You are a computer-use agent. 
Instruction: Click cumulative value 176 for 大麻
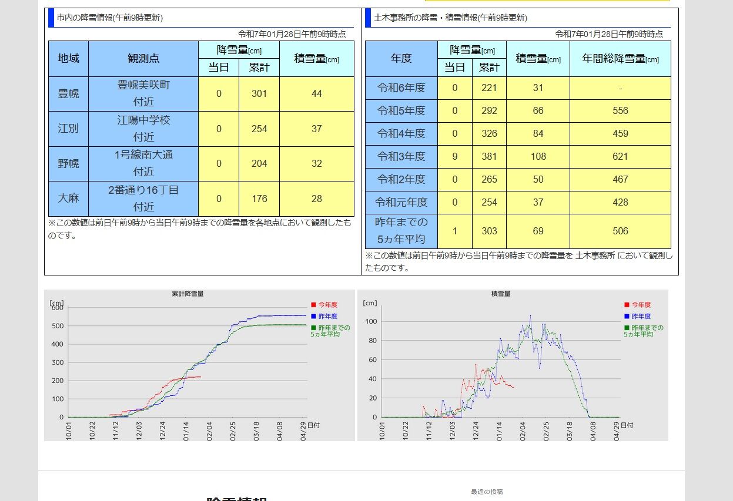259,199
